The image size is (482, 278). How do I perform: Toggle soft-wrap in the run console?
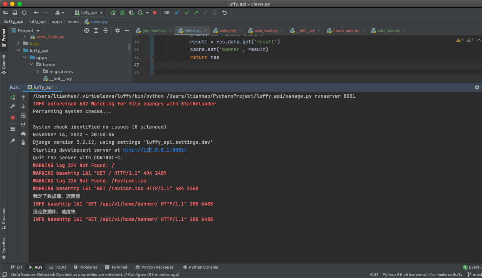[x=23, y=116]
